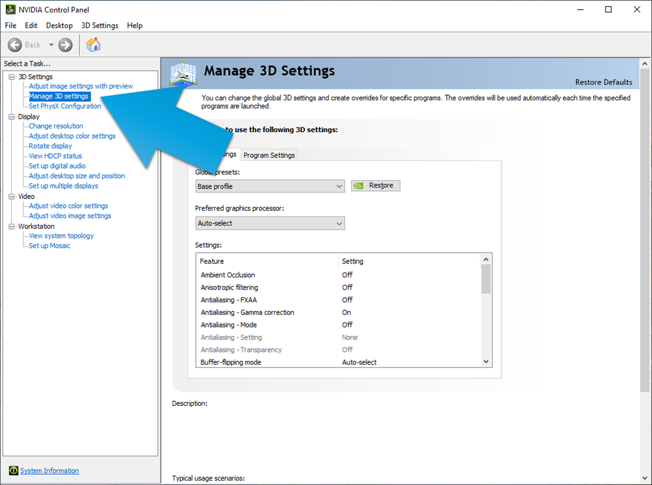The image size is (652, 485).
Task: Select the Buffer-flipping mode row
Action: coord(338,362)
